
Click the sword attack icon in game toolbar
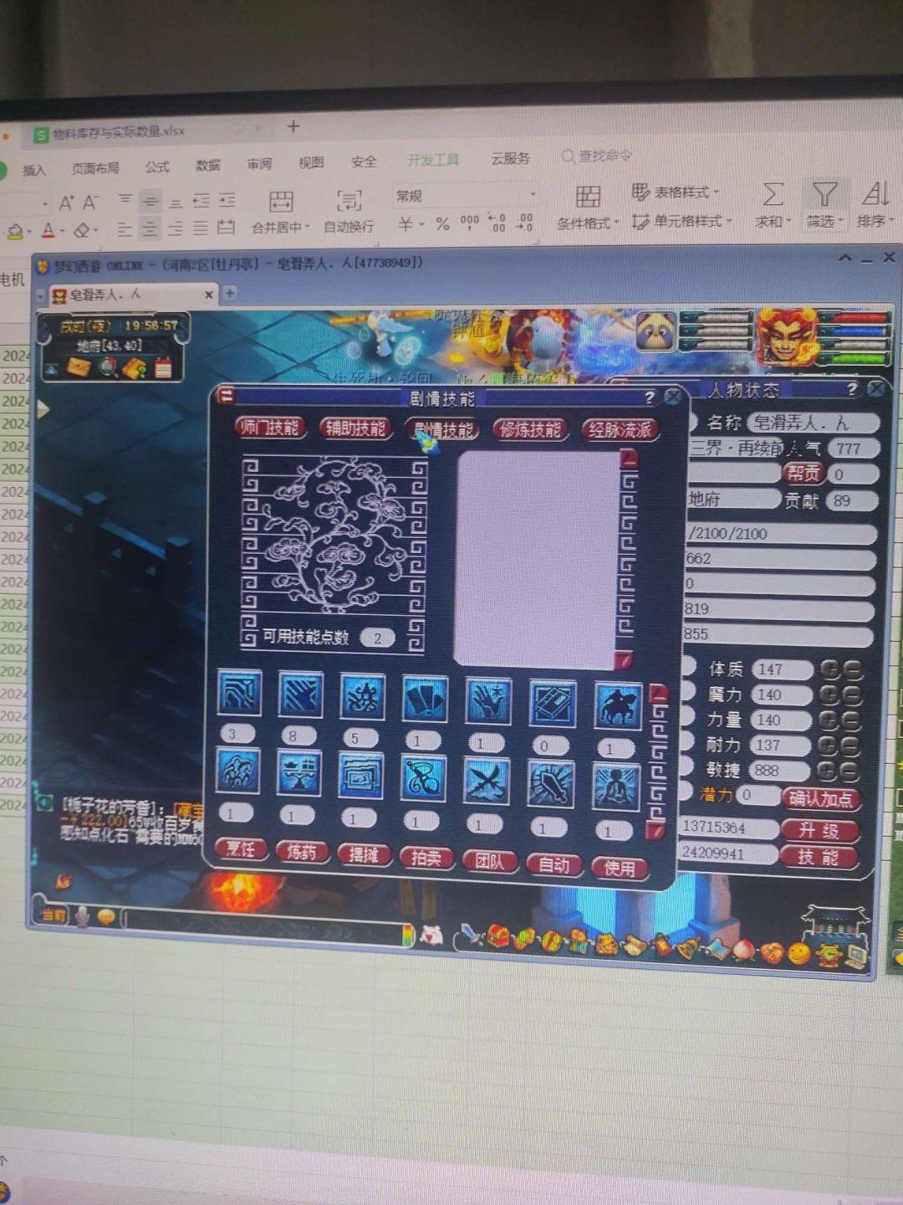point(472,933)
